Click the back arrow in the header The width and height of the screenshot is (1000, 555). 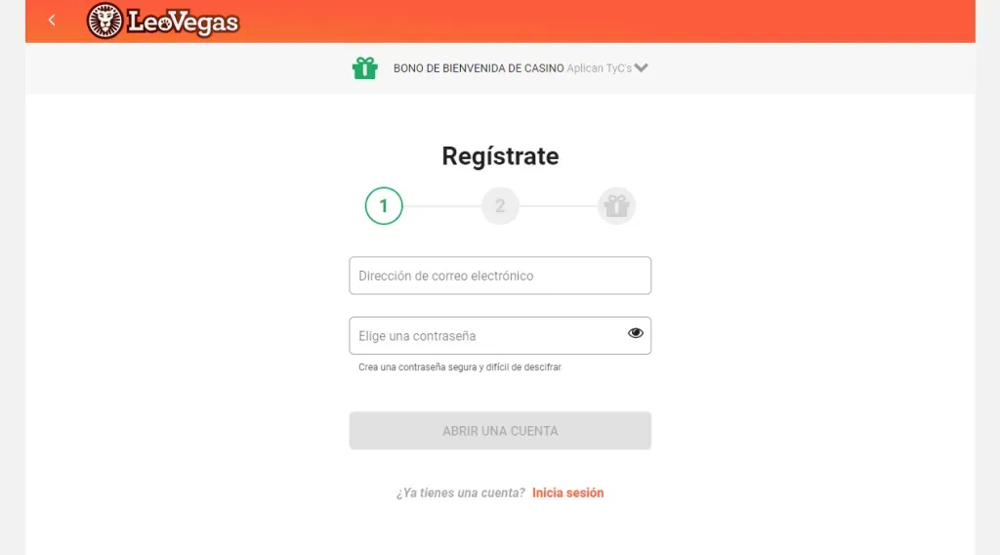pos(52,21)
